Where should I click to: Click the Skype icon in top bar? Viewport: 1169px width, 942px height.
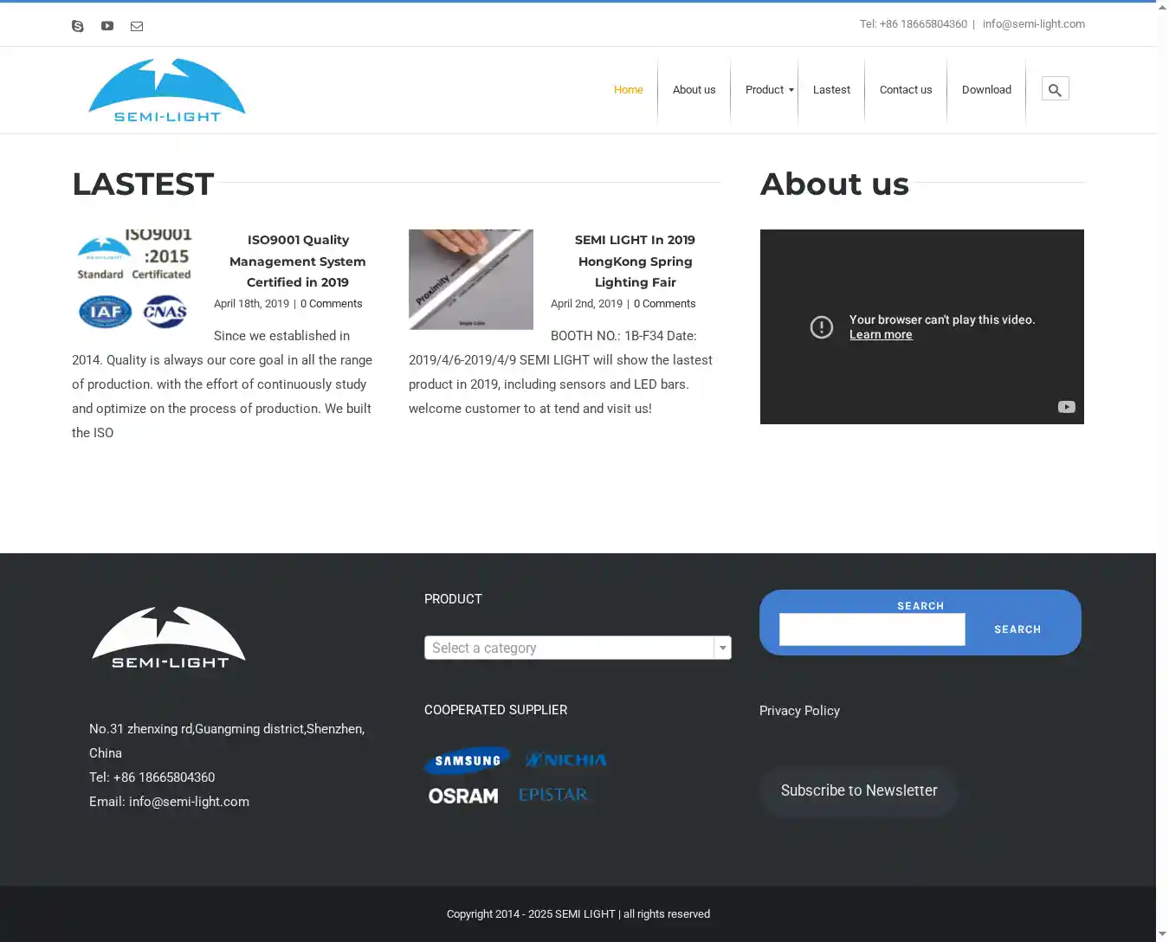(x=78, y=26)
